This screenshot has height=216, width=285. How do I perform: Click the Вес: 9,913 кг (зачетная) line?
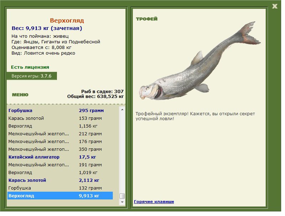(47, 28)
